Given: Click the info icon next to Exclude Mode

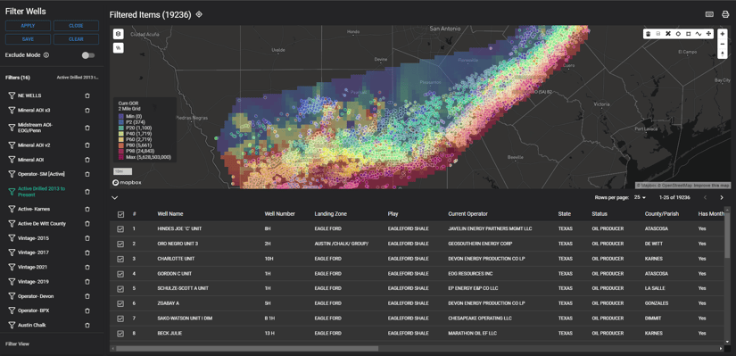Looking at the screenshot, I should pyautogui.click(x=46, y=55).
